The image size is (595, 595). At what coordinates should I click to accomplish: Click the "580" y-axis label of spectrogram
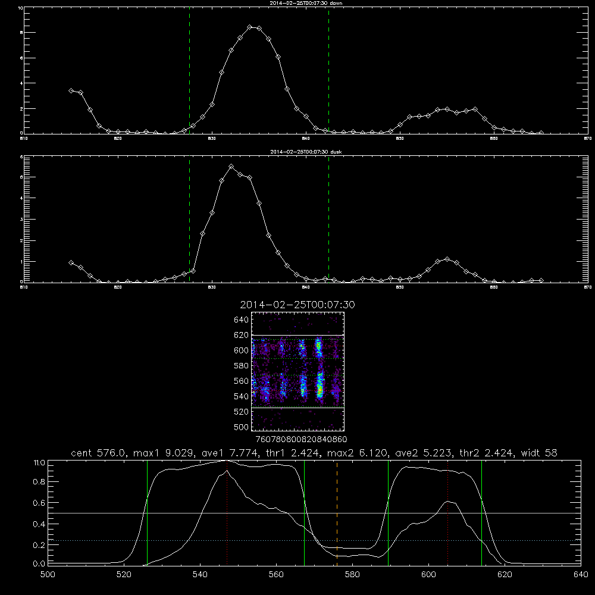point(242,366)
